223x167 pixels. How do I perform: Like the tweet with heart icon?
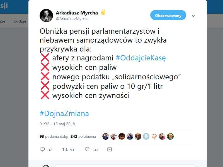87,149
